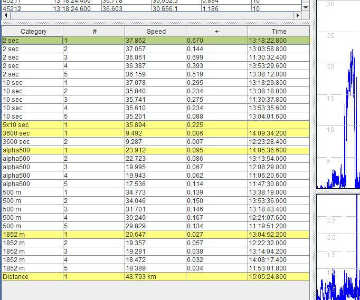Select the 10 sec row with speed 37.078

click(x=156, y=83)
